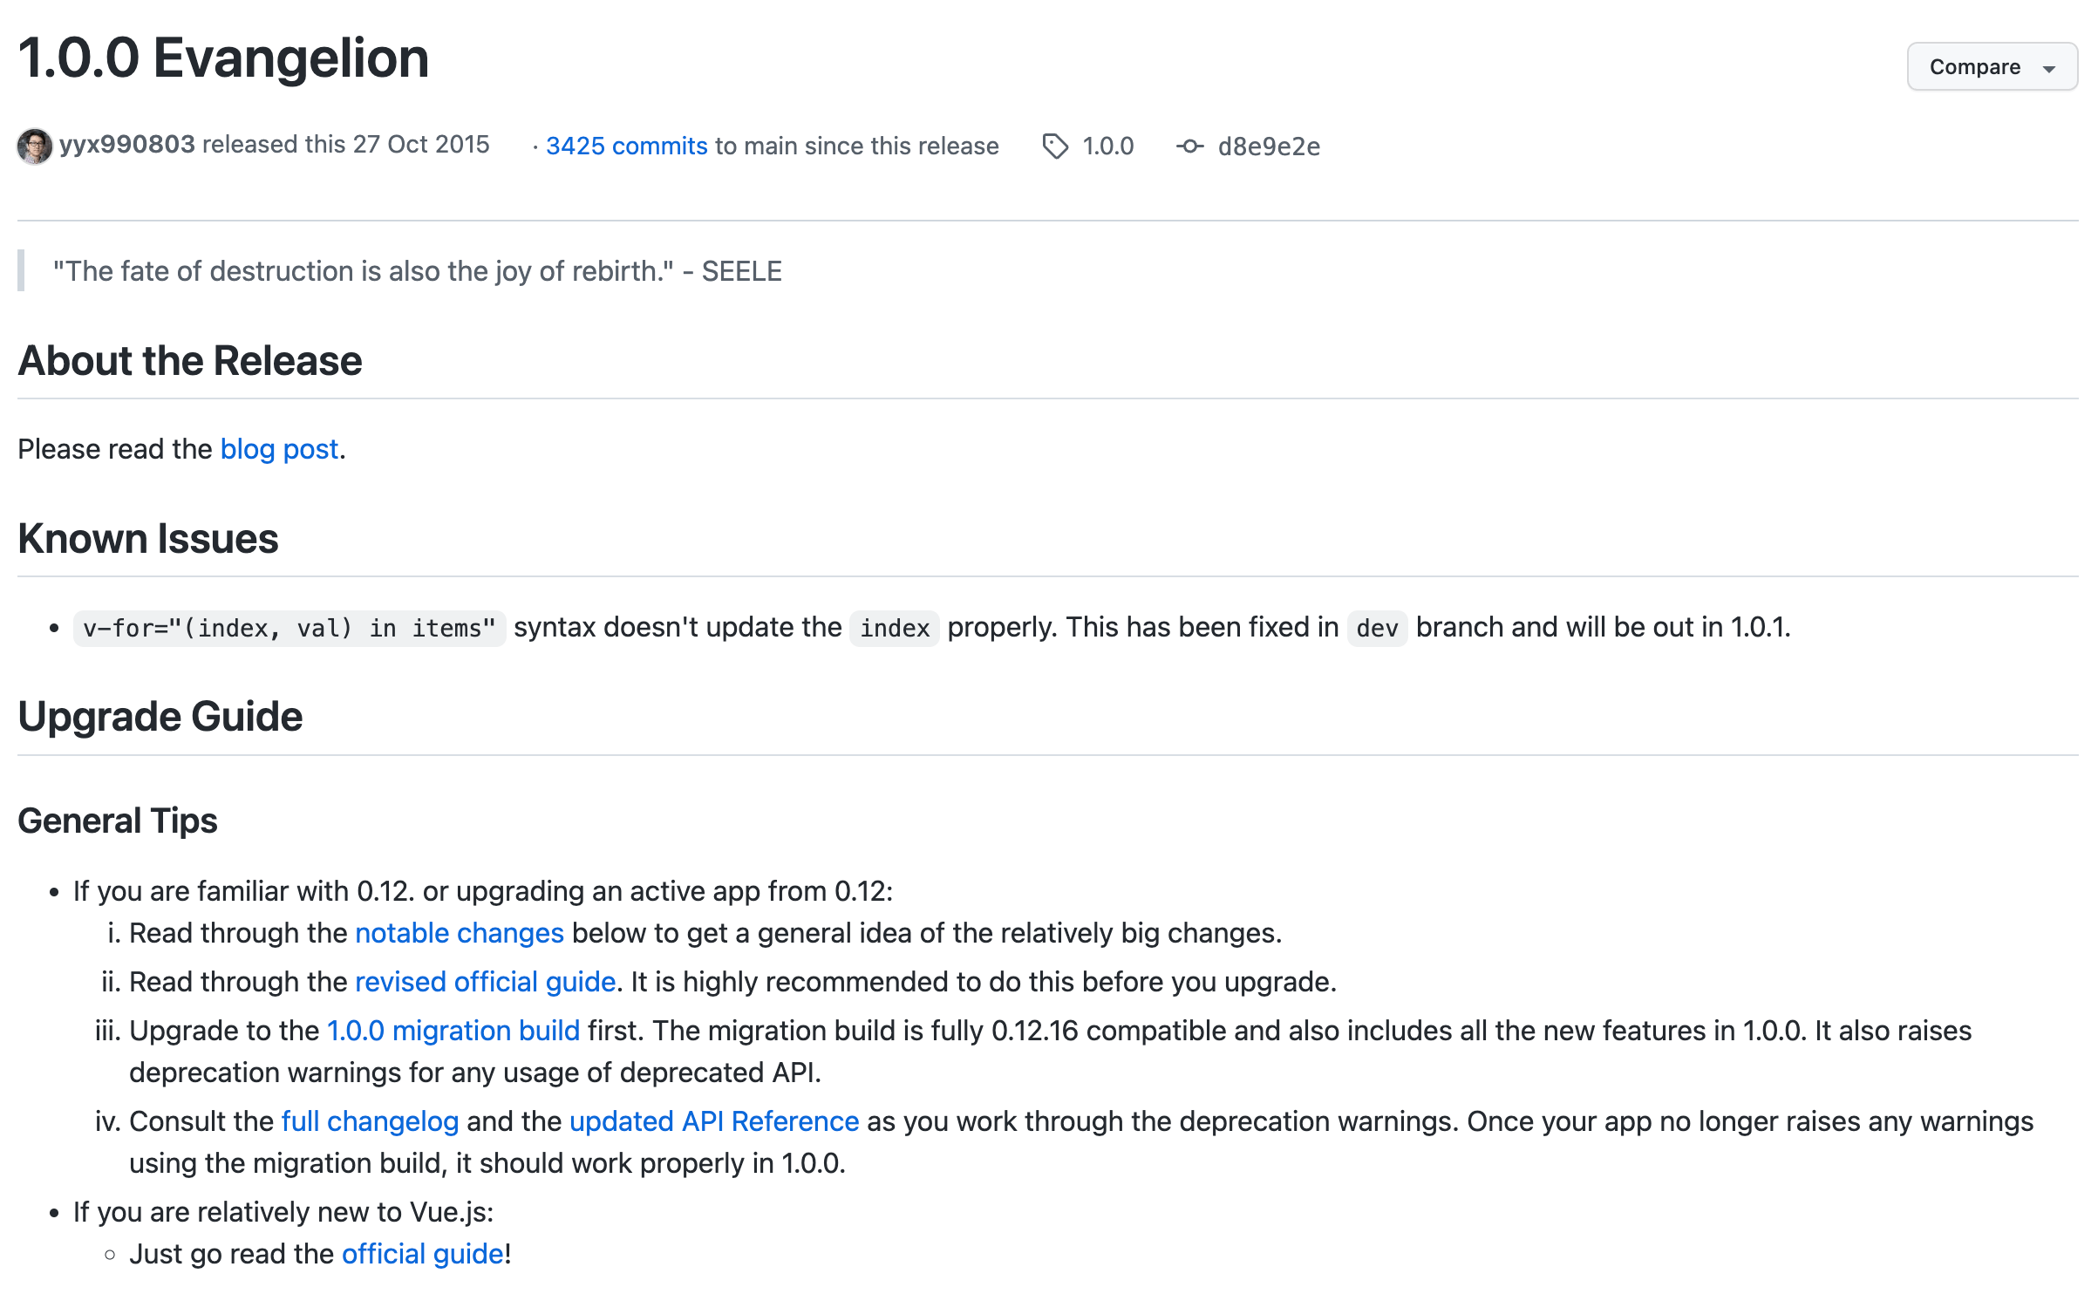
Task: Click the 1.0.0 Evangelion release title
Action: tap(223, 58)
